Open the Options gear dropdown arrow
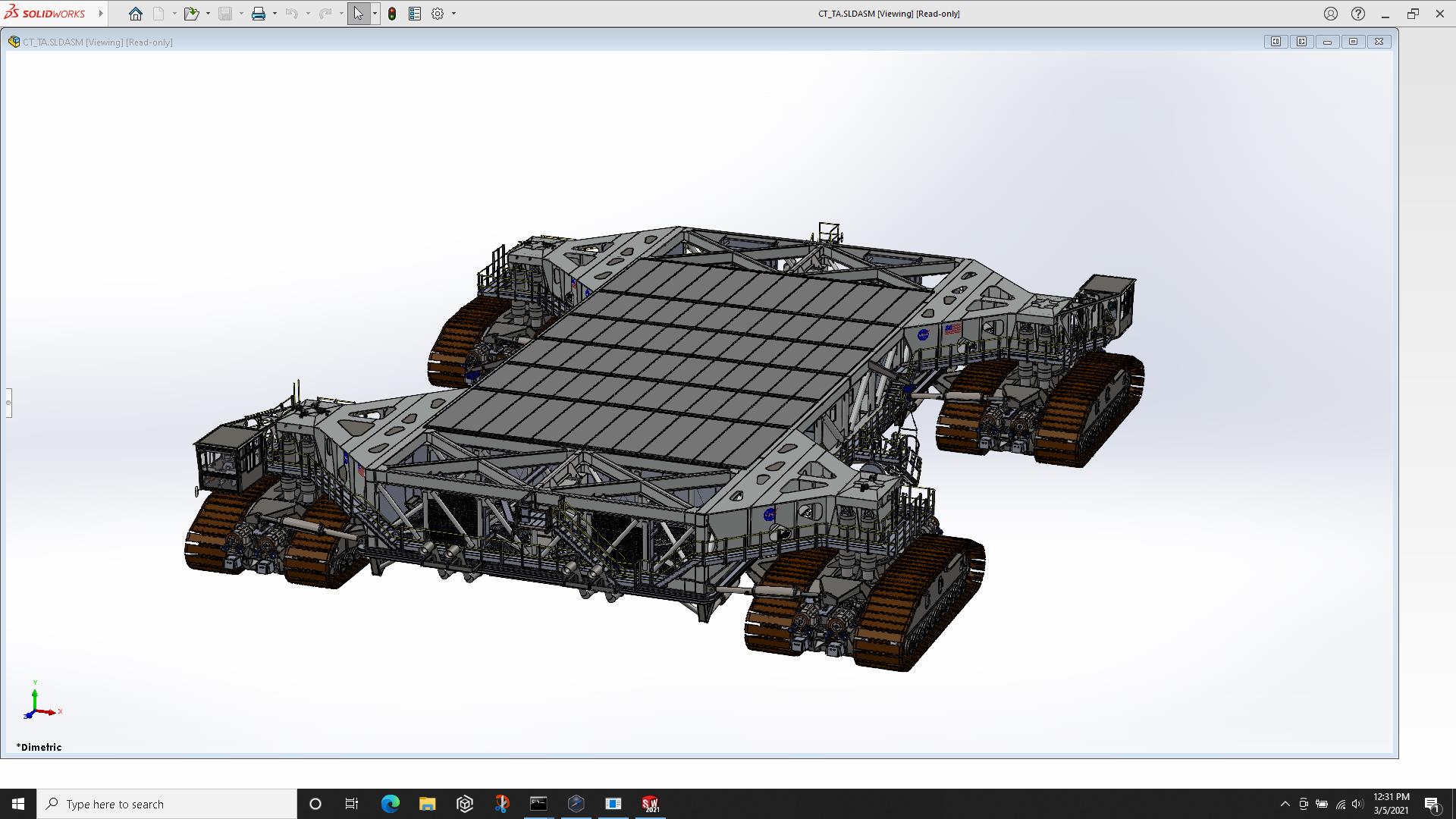The height and width of the screenshot is (819, 1456). [453, 14]
